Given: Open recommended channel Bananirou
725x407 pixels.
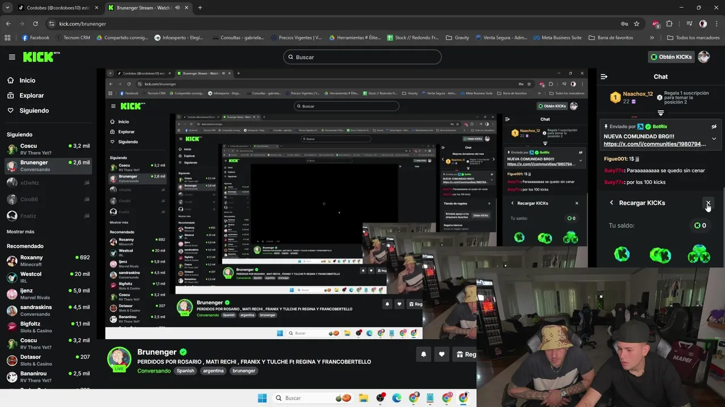Looking at the screenshot, I should click(x=48, y=376).
